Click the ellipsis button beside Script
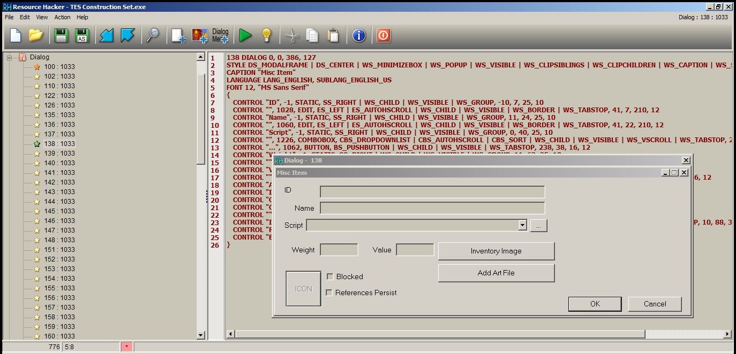Viewport: 736px width, 354px height. 539,226
